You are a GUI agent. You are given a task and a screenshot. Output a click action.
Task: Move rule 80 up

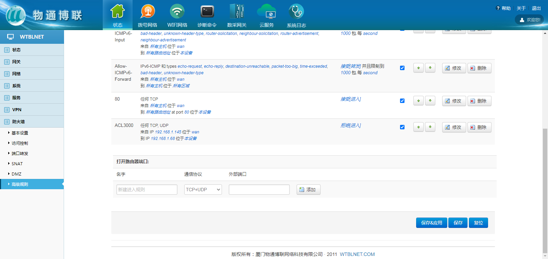pyautogui.click(x=419, y=101)
